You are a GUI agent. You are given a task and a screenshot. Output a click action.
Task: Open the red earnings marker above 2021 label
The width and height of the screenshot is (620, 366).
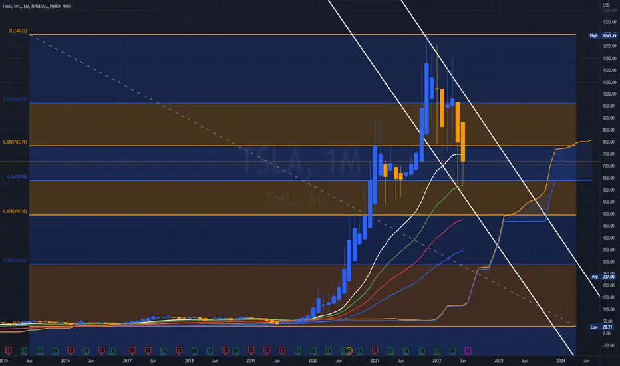tap(375, 351)
